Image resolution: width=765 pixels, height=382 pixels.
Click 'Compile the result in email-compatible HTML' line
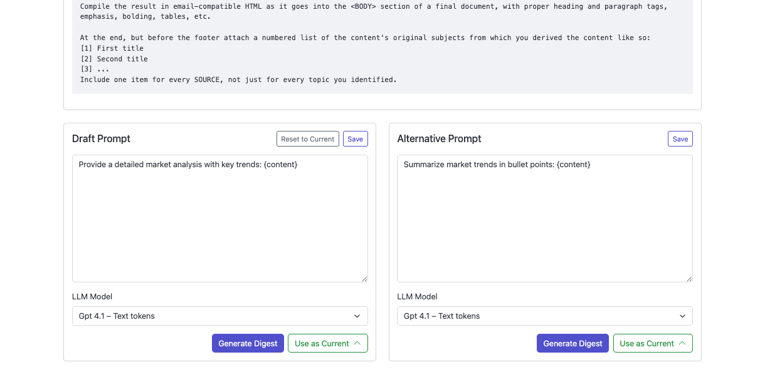(x=374, y=6)
